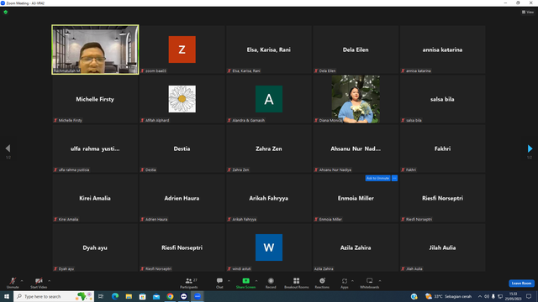The height and width of the screenshot is (302, 538).
Task: Start recording the meeting
Action: click(x=271, y=283)
